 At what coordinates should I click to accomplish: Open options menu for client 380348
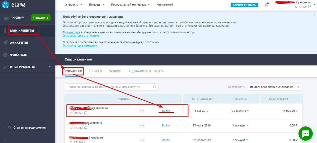click(142, 111)
